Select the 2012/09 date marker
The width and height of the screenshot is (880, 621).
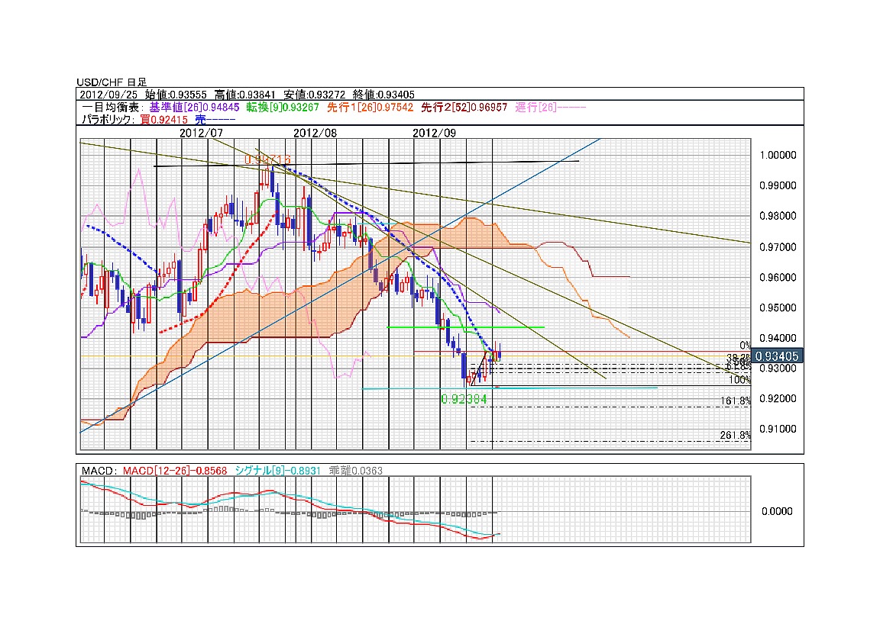pyautogui.click(x=435, y=132)
